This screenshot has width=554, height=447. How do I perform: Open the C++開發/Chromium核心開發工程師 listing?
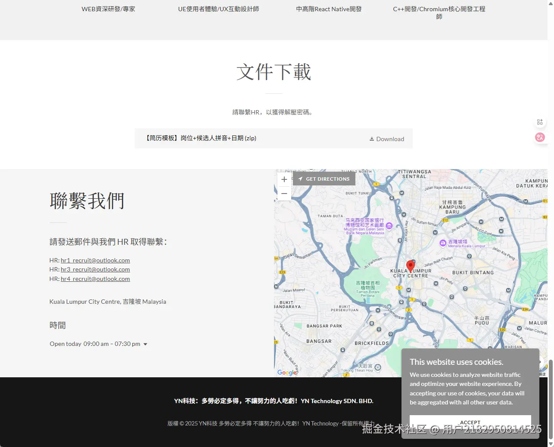tap(439, 12)
